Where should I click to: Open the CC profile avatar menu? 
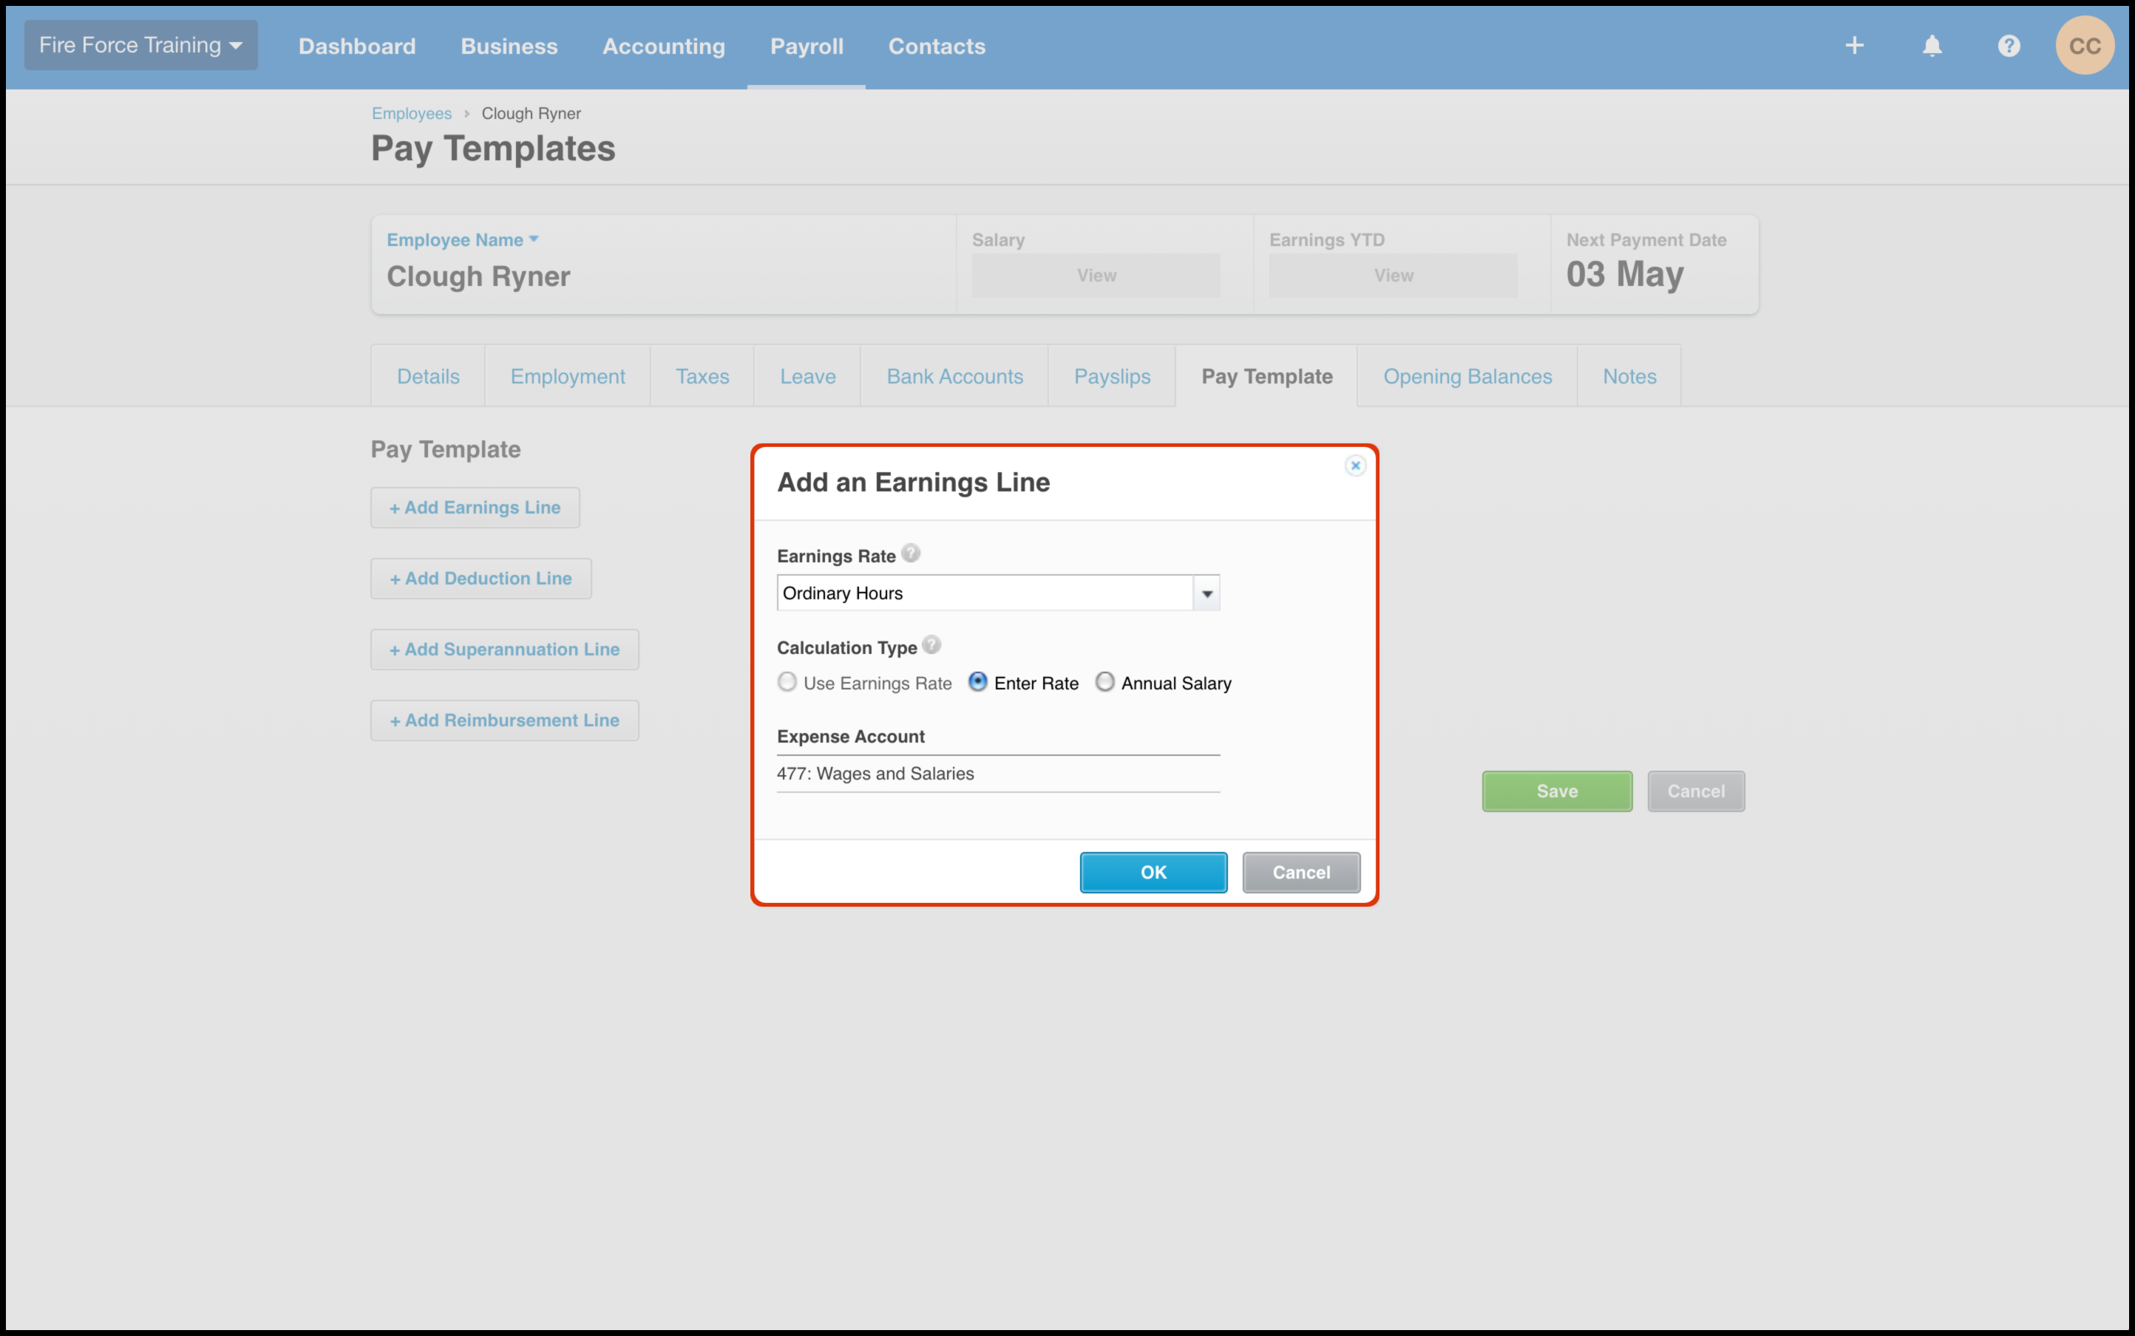(x=2085, y=45)
